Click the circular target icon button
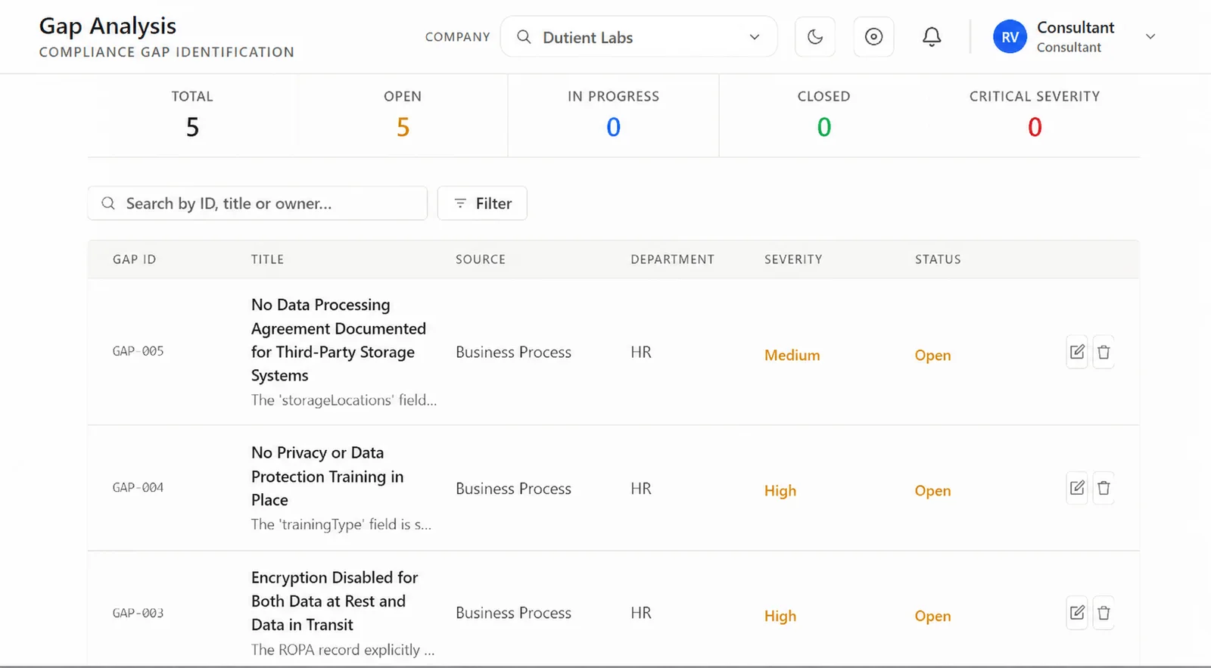 click(873, 36)
